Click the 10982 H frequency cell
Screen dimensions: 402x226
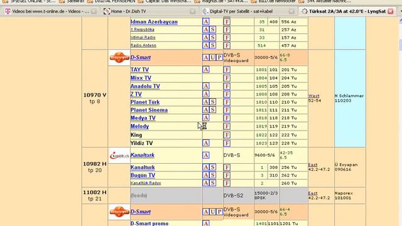point(95,167)
